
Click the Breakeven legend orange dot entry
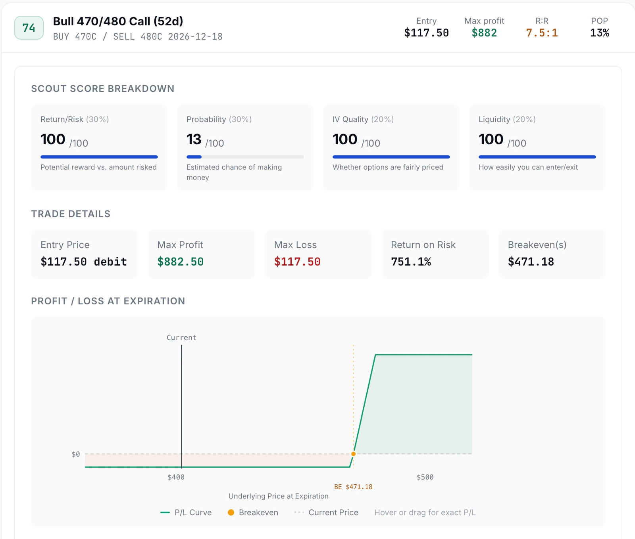(253, 512)
